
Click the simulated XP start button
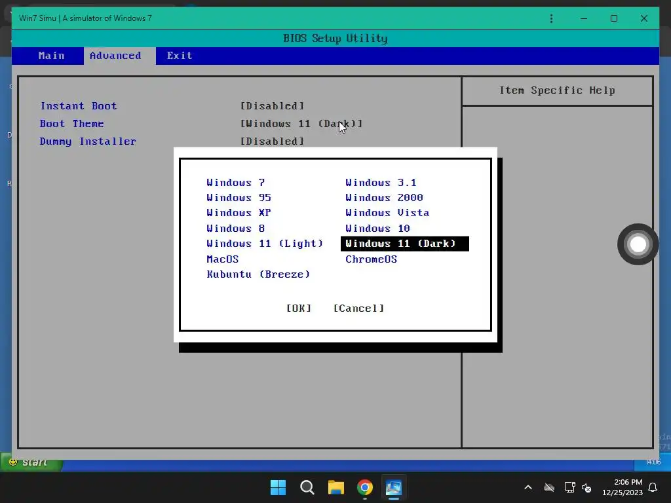[x=31, y=462]
